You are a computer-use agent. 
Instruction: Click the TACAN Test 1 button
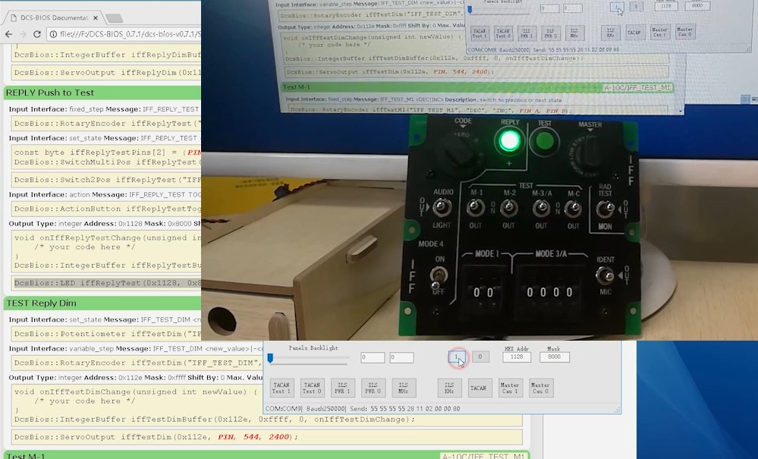pyautogui.click(x=281, y=388)
